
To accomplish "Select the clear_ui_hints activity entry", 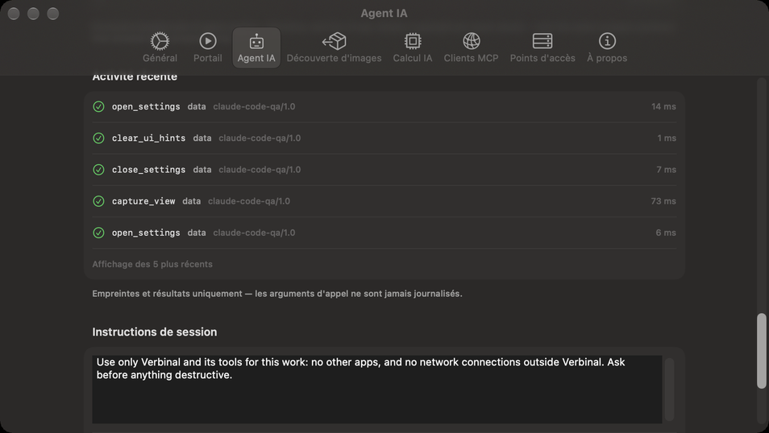I will pos(384,138).
